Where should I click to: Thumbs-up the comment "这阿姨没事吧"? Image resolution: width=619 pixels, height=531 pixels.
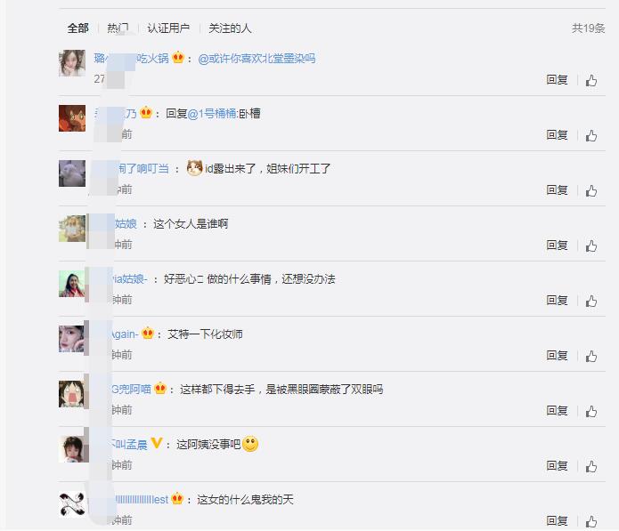coord(591,467)
